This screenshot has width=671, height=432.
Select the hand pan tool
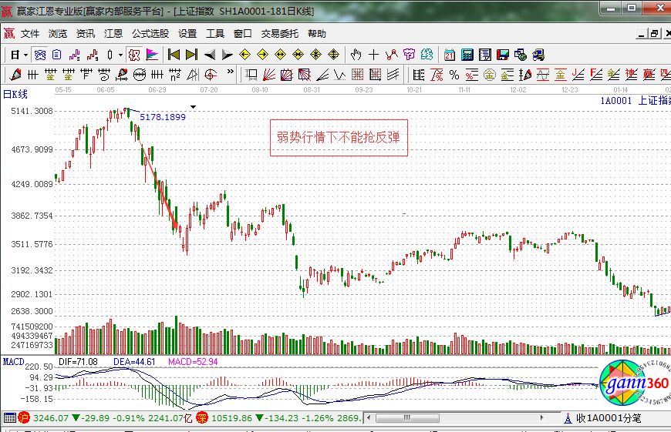pyautogui.click(x=356, y=55)
